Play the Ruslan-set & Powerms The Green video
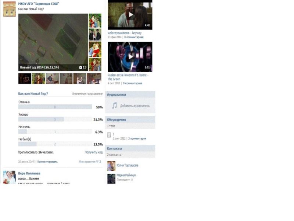The height and width of the screenshot is (221, 294). [x=130, y=57]
